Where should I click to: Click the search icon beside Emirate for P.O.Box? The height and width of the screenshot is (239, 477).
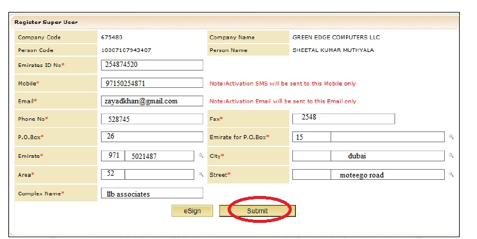pyautogui.click(x=452, y=137)
